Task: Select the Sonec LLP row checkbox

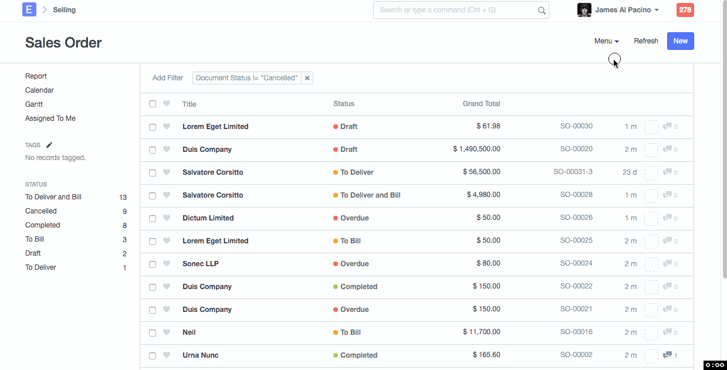Action: coord(153,264)
